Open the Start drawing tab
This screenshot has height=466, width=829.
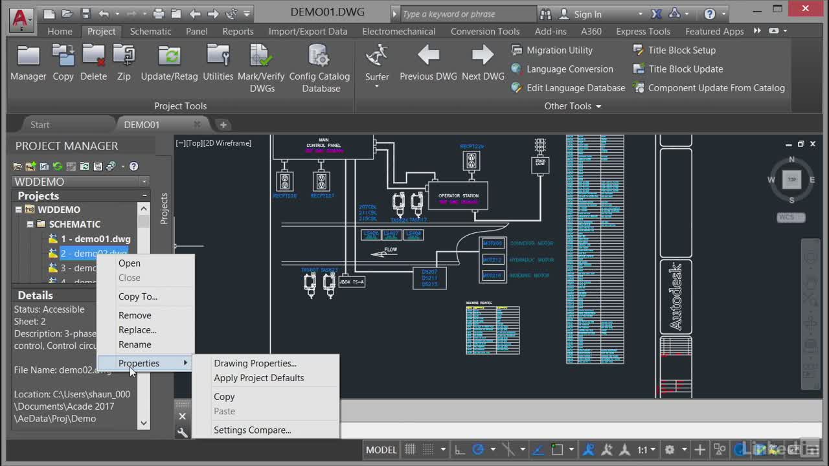pyautogui.click(x=40, y=124)
